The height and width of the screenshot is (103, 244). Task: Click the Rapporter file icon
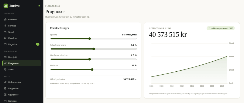pos(5,88)
